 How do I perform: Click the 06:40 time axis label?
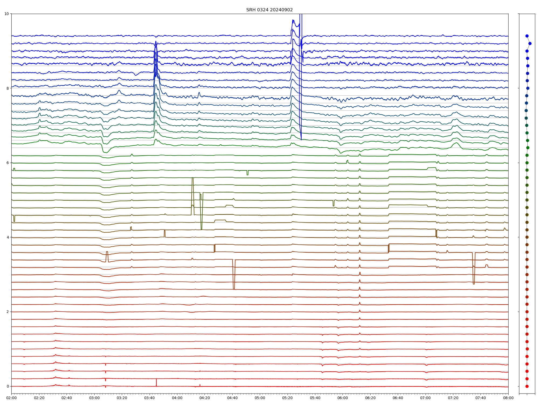click(x=398, y=398)
